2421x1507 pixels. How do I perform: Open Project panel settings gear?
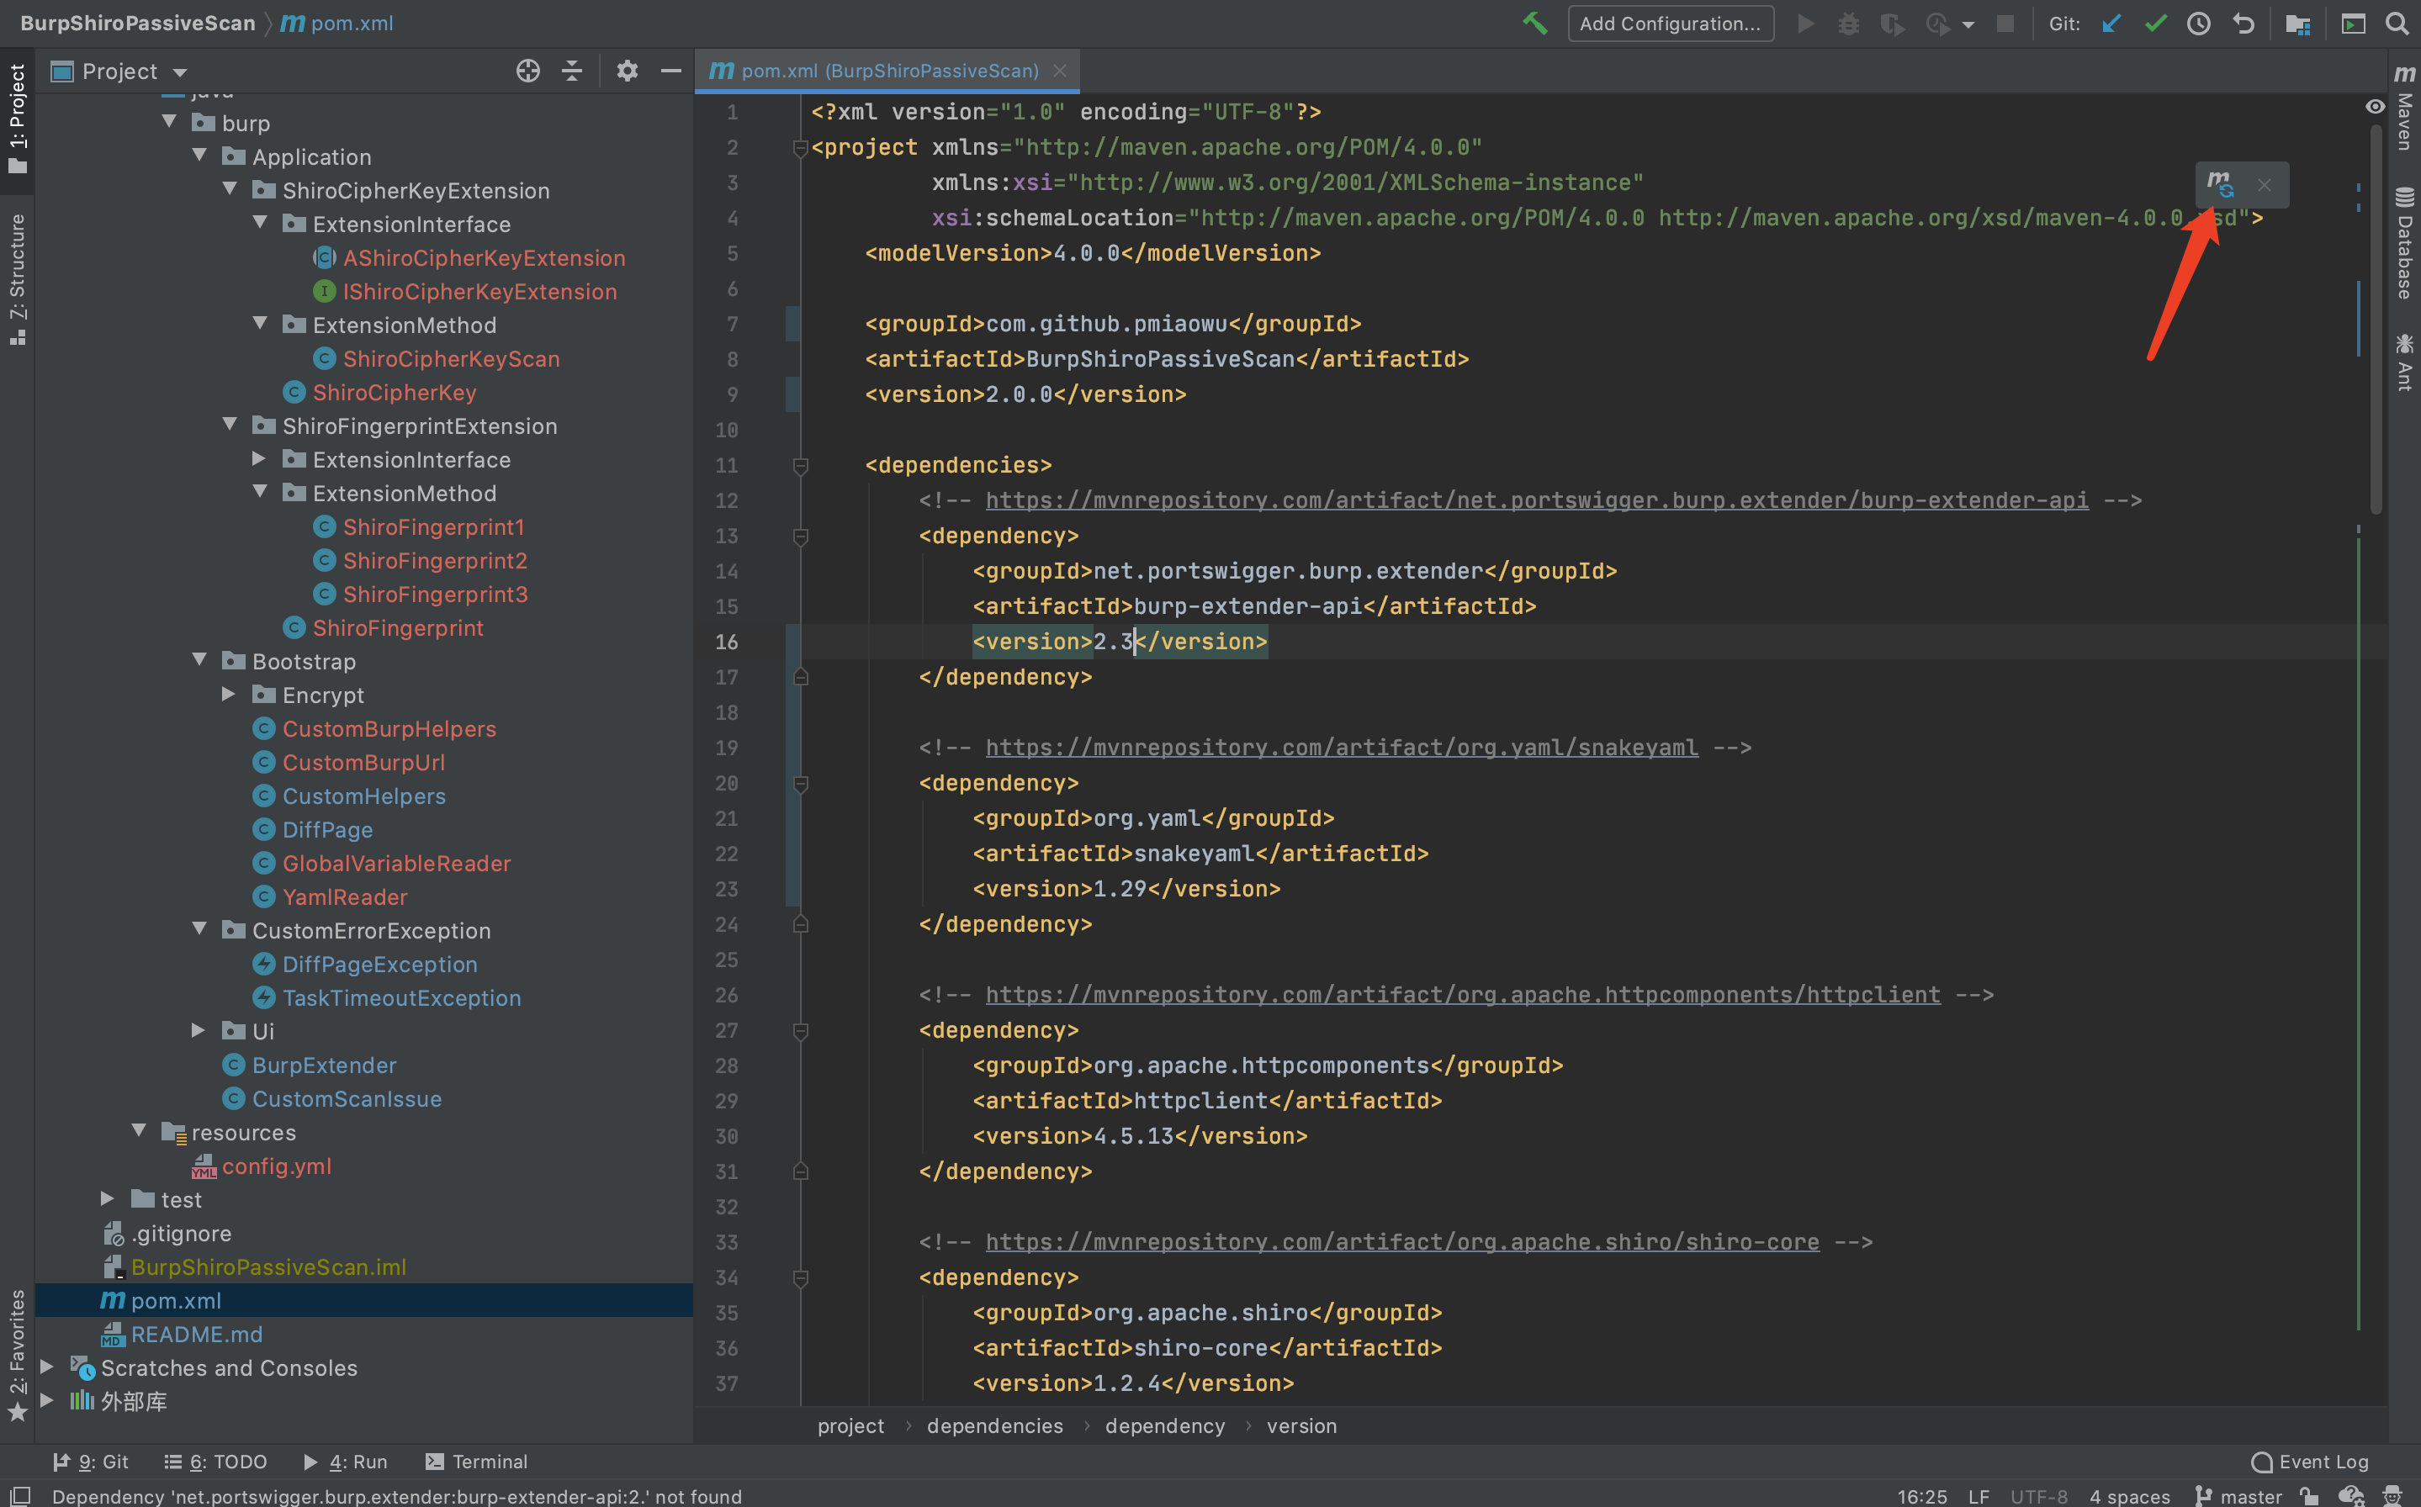coord(626,71)
